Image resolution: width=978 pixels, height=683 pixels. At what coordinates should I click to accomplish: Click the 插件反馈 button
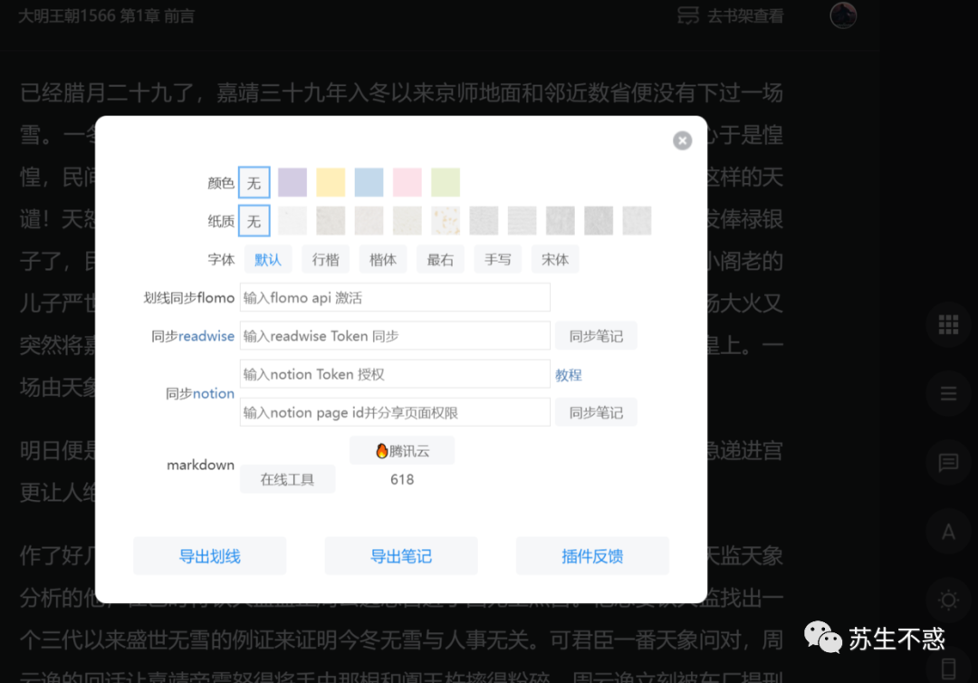(x=592, y=556)
